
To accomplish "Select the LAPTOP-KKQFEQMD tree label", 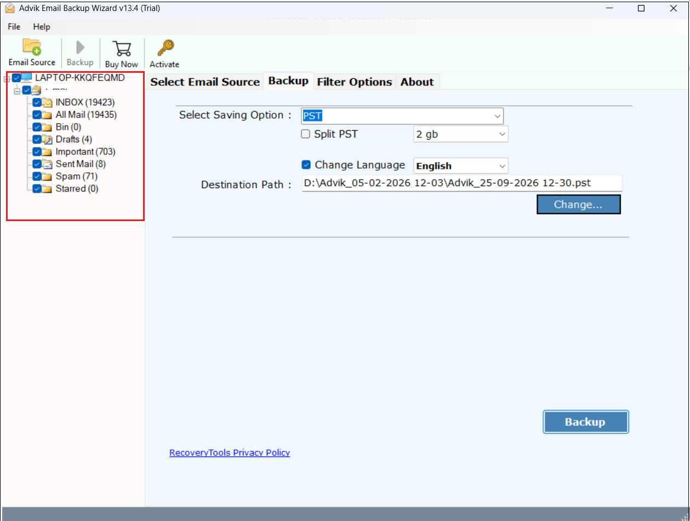I will tap(80, 78).
